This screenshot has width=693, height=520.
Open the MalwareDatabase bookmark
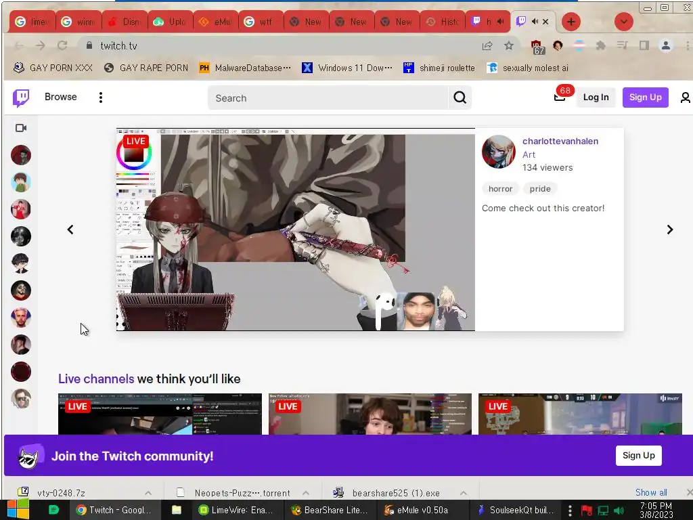click(x=245, y=68)
